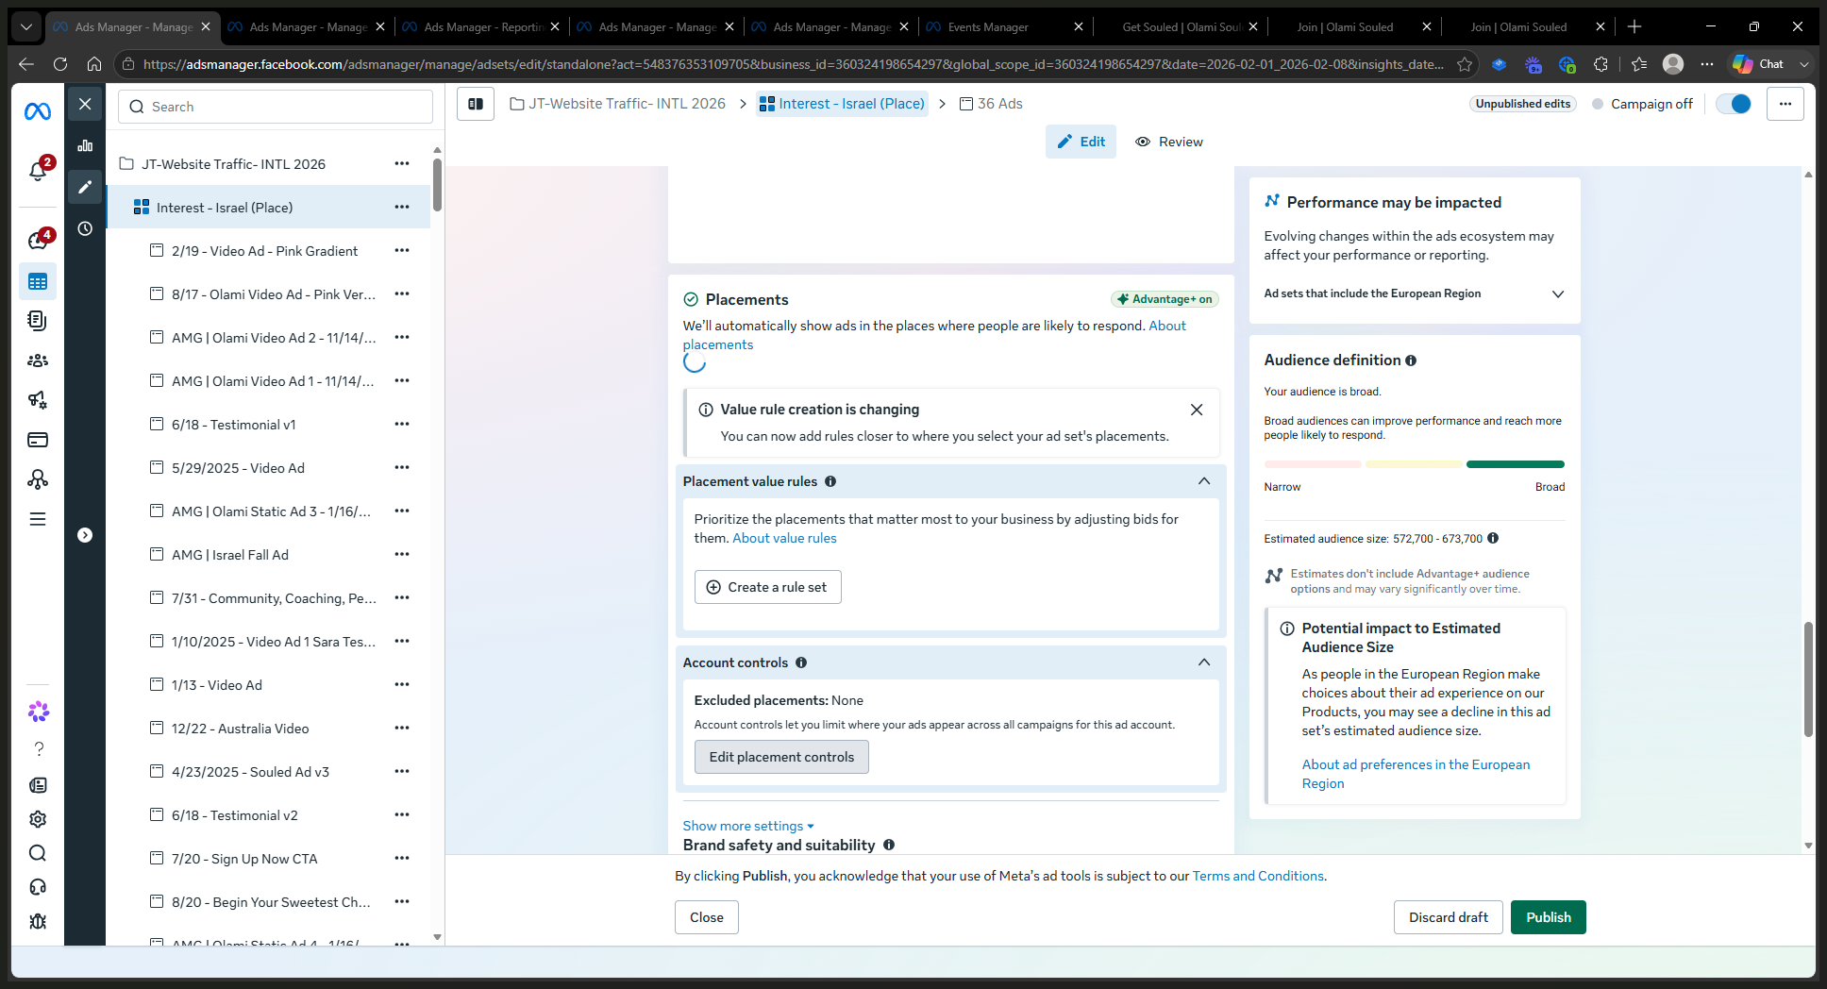Open the audiences people icon
The image size is (1827, 989).
pyautogui.click(x=38, y=360)
